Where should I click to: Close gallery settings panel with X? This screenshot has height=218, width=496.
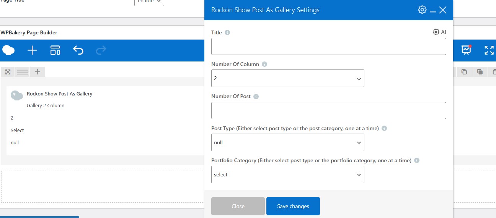[443, 10]
